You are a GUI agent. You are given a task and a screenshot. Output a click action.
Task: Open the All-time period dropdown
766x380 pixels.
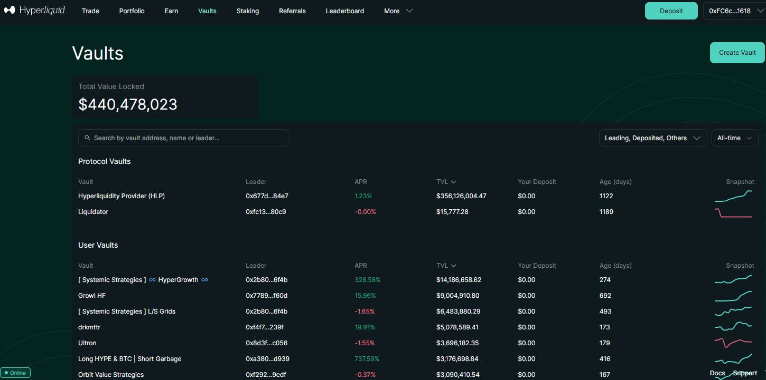[735, 138]
